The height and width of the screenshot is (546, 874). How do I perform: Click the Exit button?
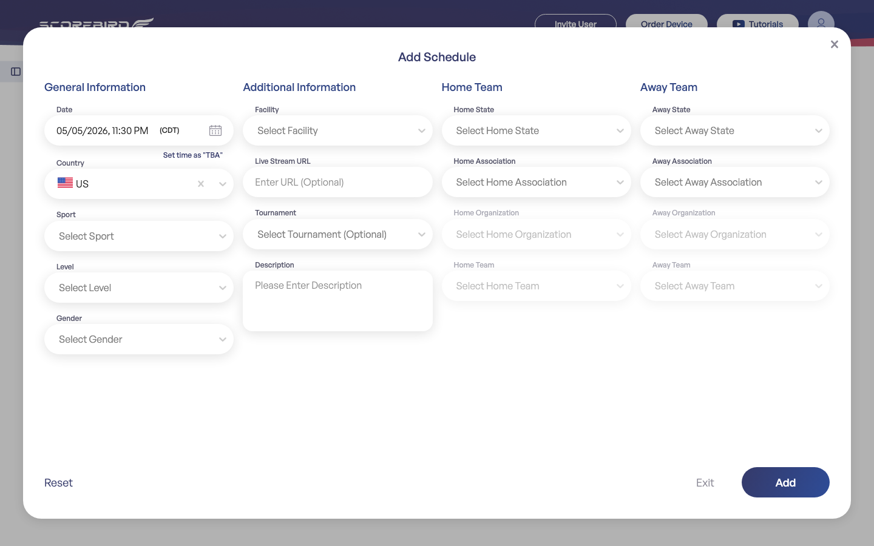coord(705,483)
